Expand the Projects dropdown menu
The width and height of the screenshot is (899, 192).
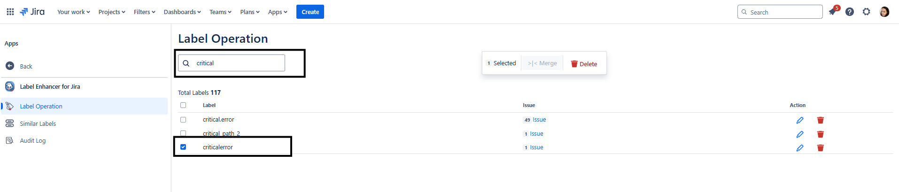pyautogui.click(x=112, y=12)
